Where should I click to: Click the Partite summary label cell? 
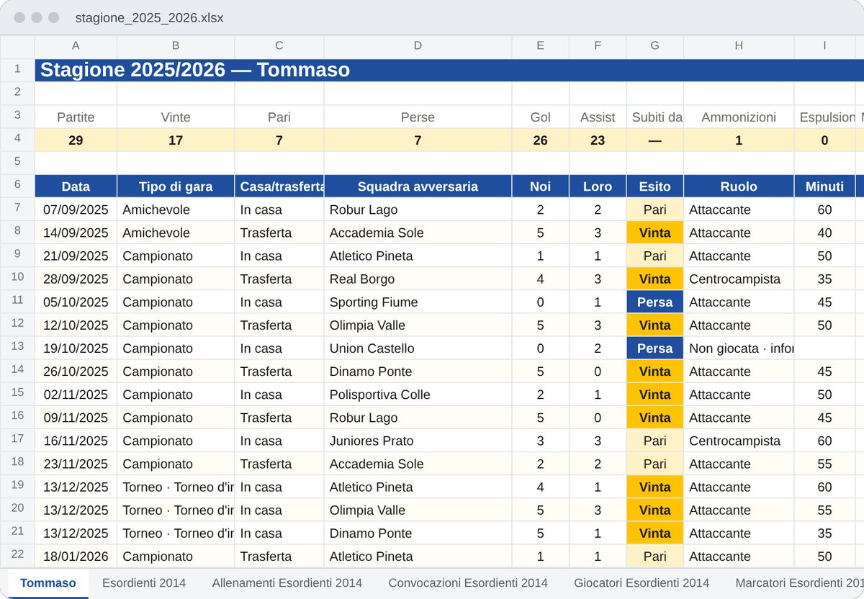click(x=76, y=117)
